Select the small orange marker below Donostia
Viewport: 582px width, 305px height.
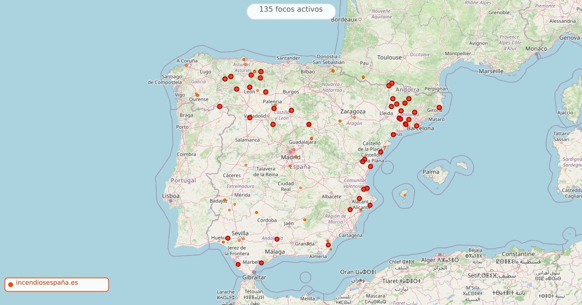point(333,71)
